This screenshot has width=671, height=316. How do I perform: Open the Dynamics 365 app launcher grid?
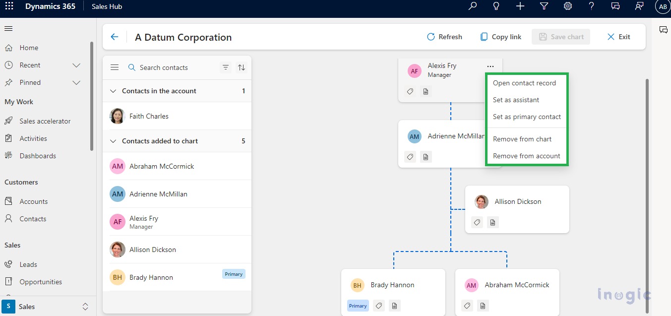coord(9,6)
